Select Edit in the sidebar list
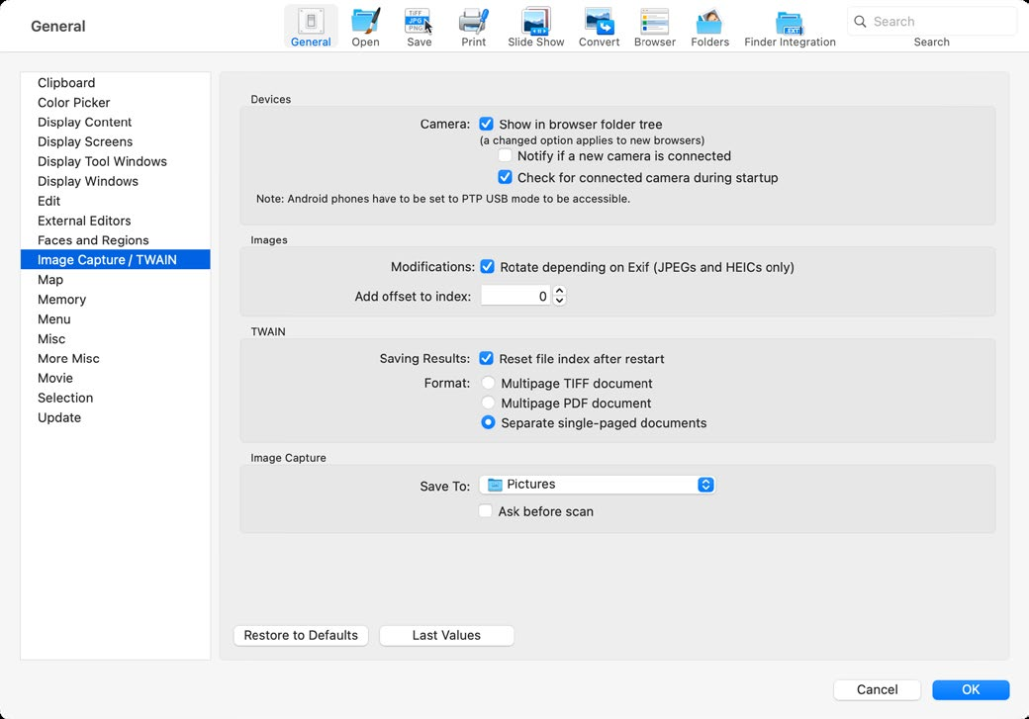The height and width of the screenshot is (719, 1029). click(x=116, y=201)
